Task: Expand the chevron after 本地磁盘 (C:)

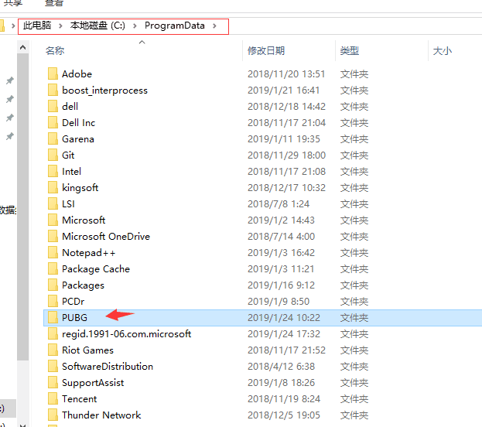Action: 135,26
